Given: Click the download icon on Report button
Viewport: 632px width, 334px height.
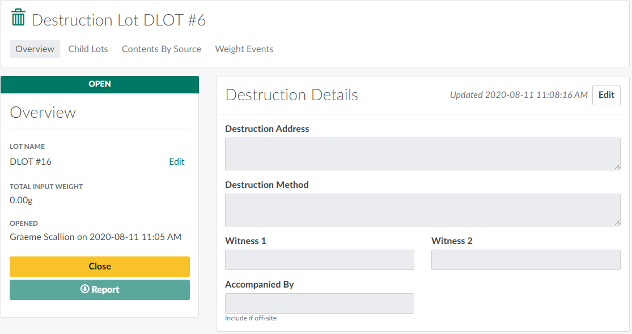Looking at the screenshot, I should [x=85, y=289].
